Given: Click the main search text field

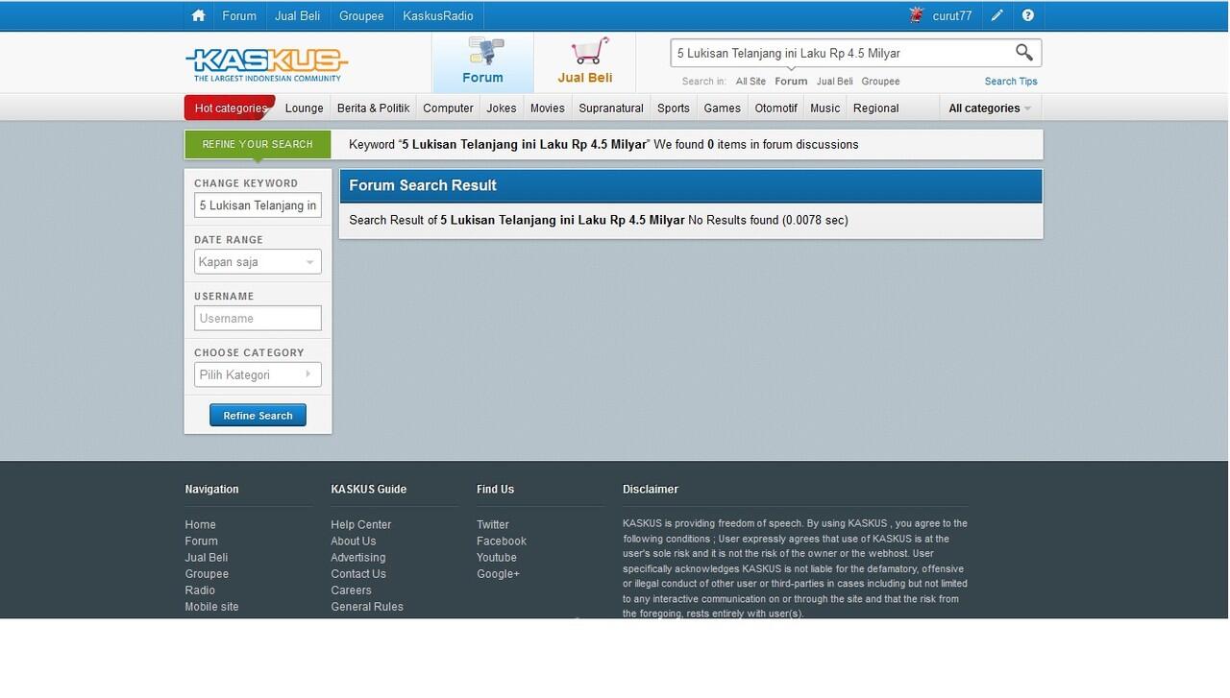Looking at the screenshot, I should pos(842,53).
